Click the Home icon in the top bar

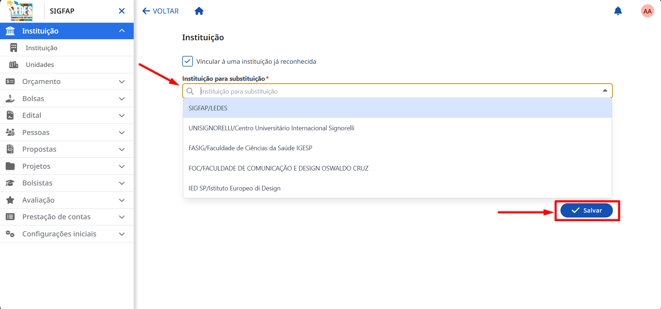[x=199, y=11]
